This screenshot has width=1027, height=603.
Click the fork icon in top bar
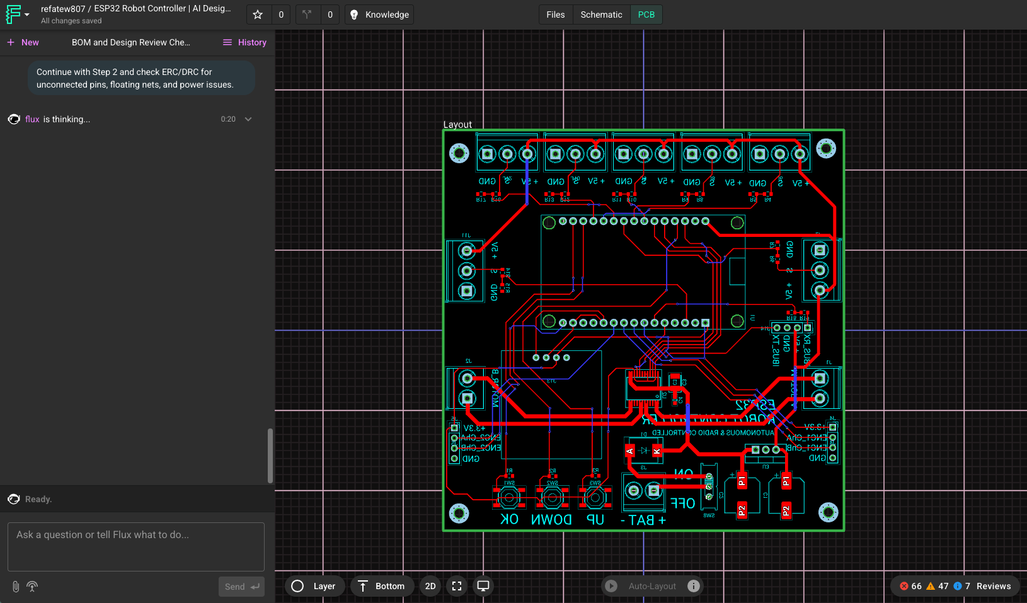307,14
